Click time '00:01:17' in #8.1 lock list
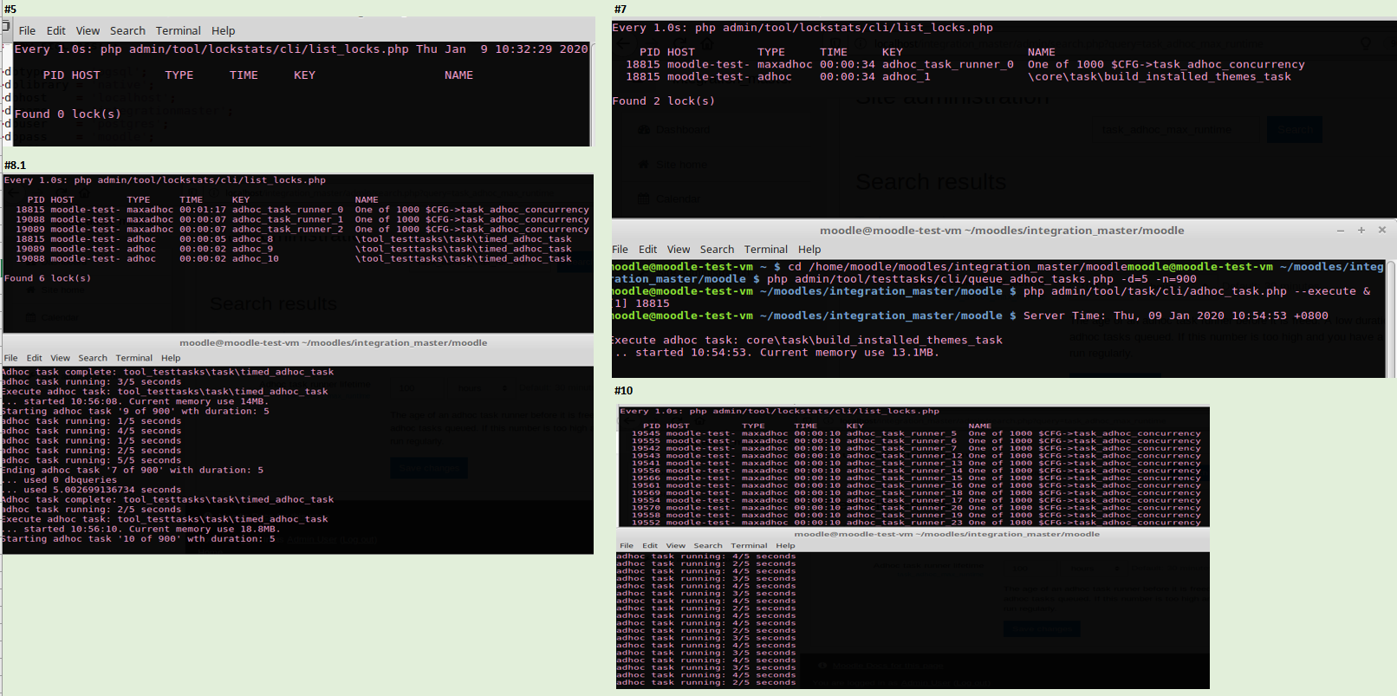 203,210
